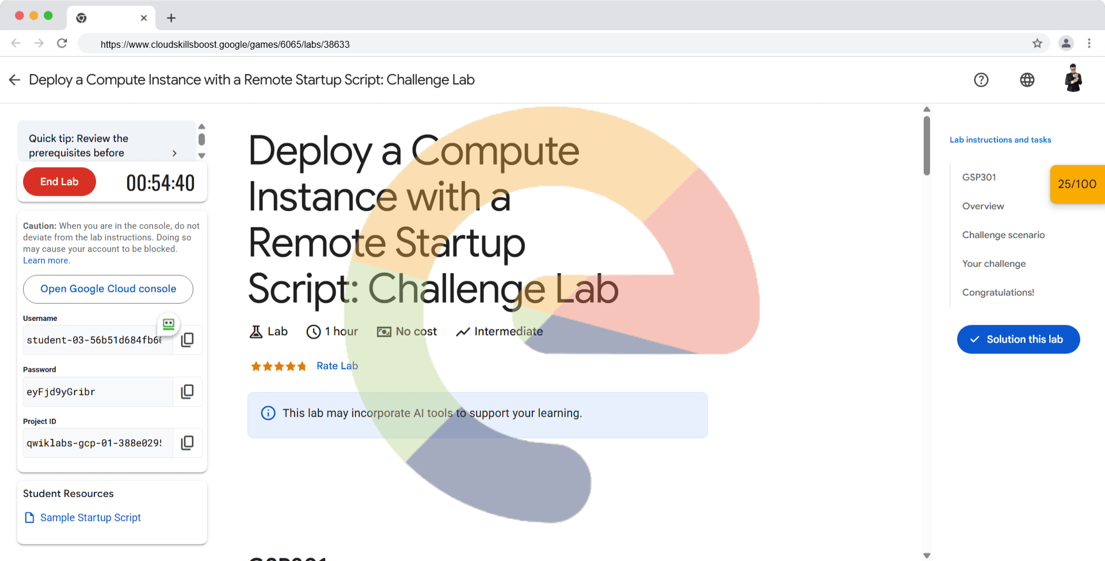
Task: Click the five-star rating
Action: pos(279,366)
